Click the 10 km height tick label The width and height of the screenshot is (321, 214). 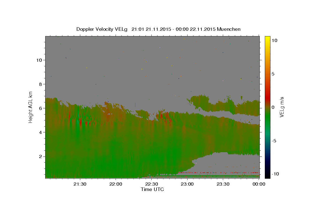(39, 60)
